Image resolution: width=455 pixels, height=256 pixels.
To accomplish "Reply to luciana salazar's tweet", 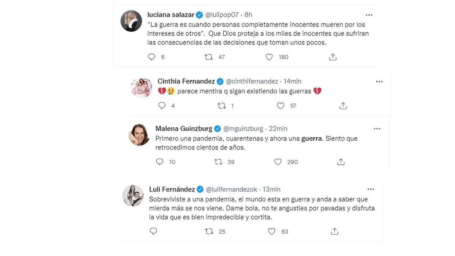I will [x=152, y=57].
